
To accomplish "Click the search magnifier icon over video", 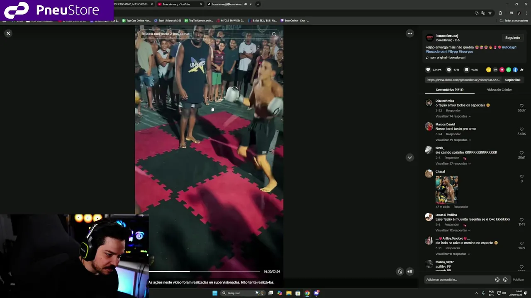I will (x=274, y=34).
